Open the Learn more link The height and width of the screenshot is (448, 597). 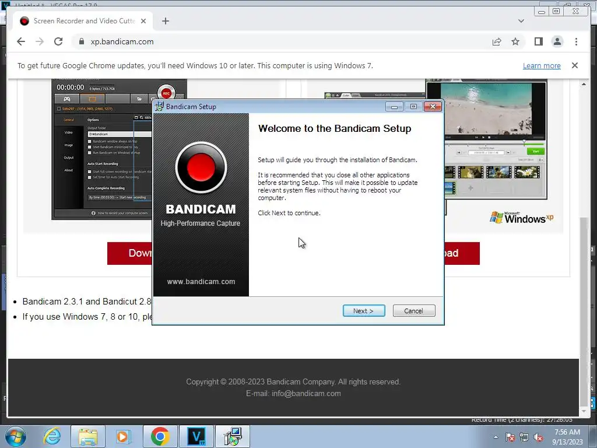[542, 65]
